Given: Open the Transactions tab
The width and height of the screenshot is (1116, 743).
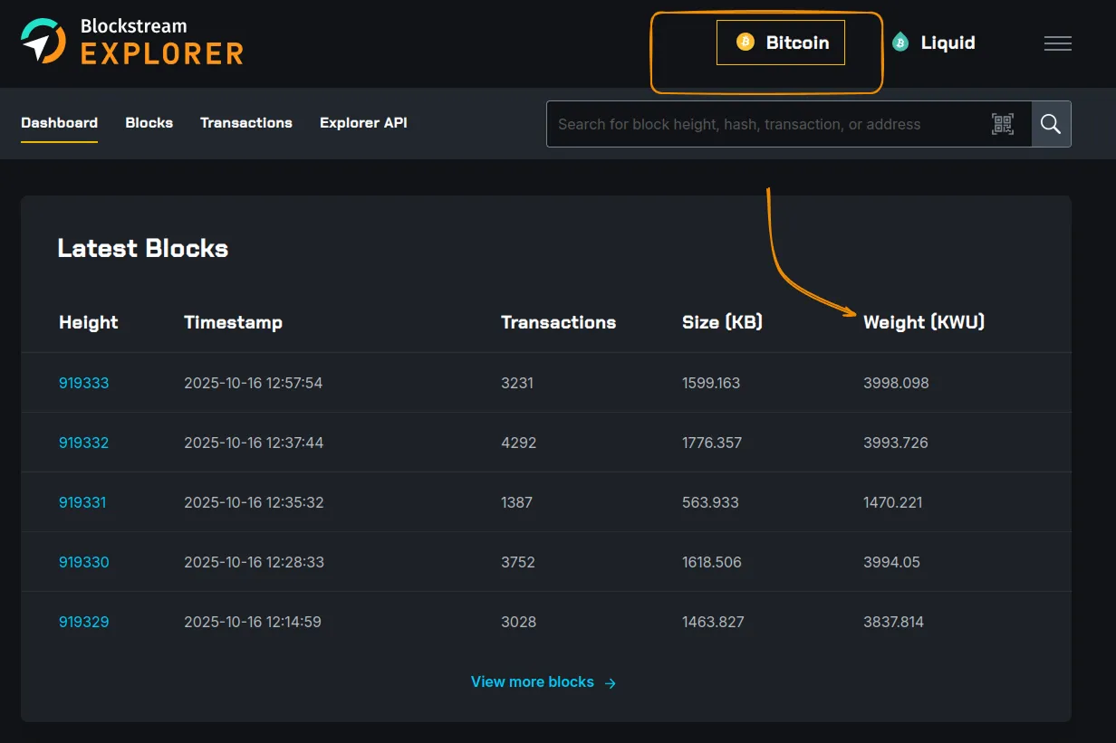Looking at the screenshot, I should 245,123.
